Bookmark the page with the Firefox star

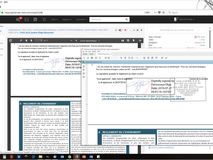pos(163,12)
